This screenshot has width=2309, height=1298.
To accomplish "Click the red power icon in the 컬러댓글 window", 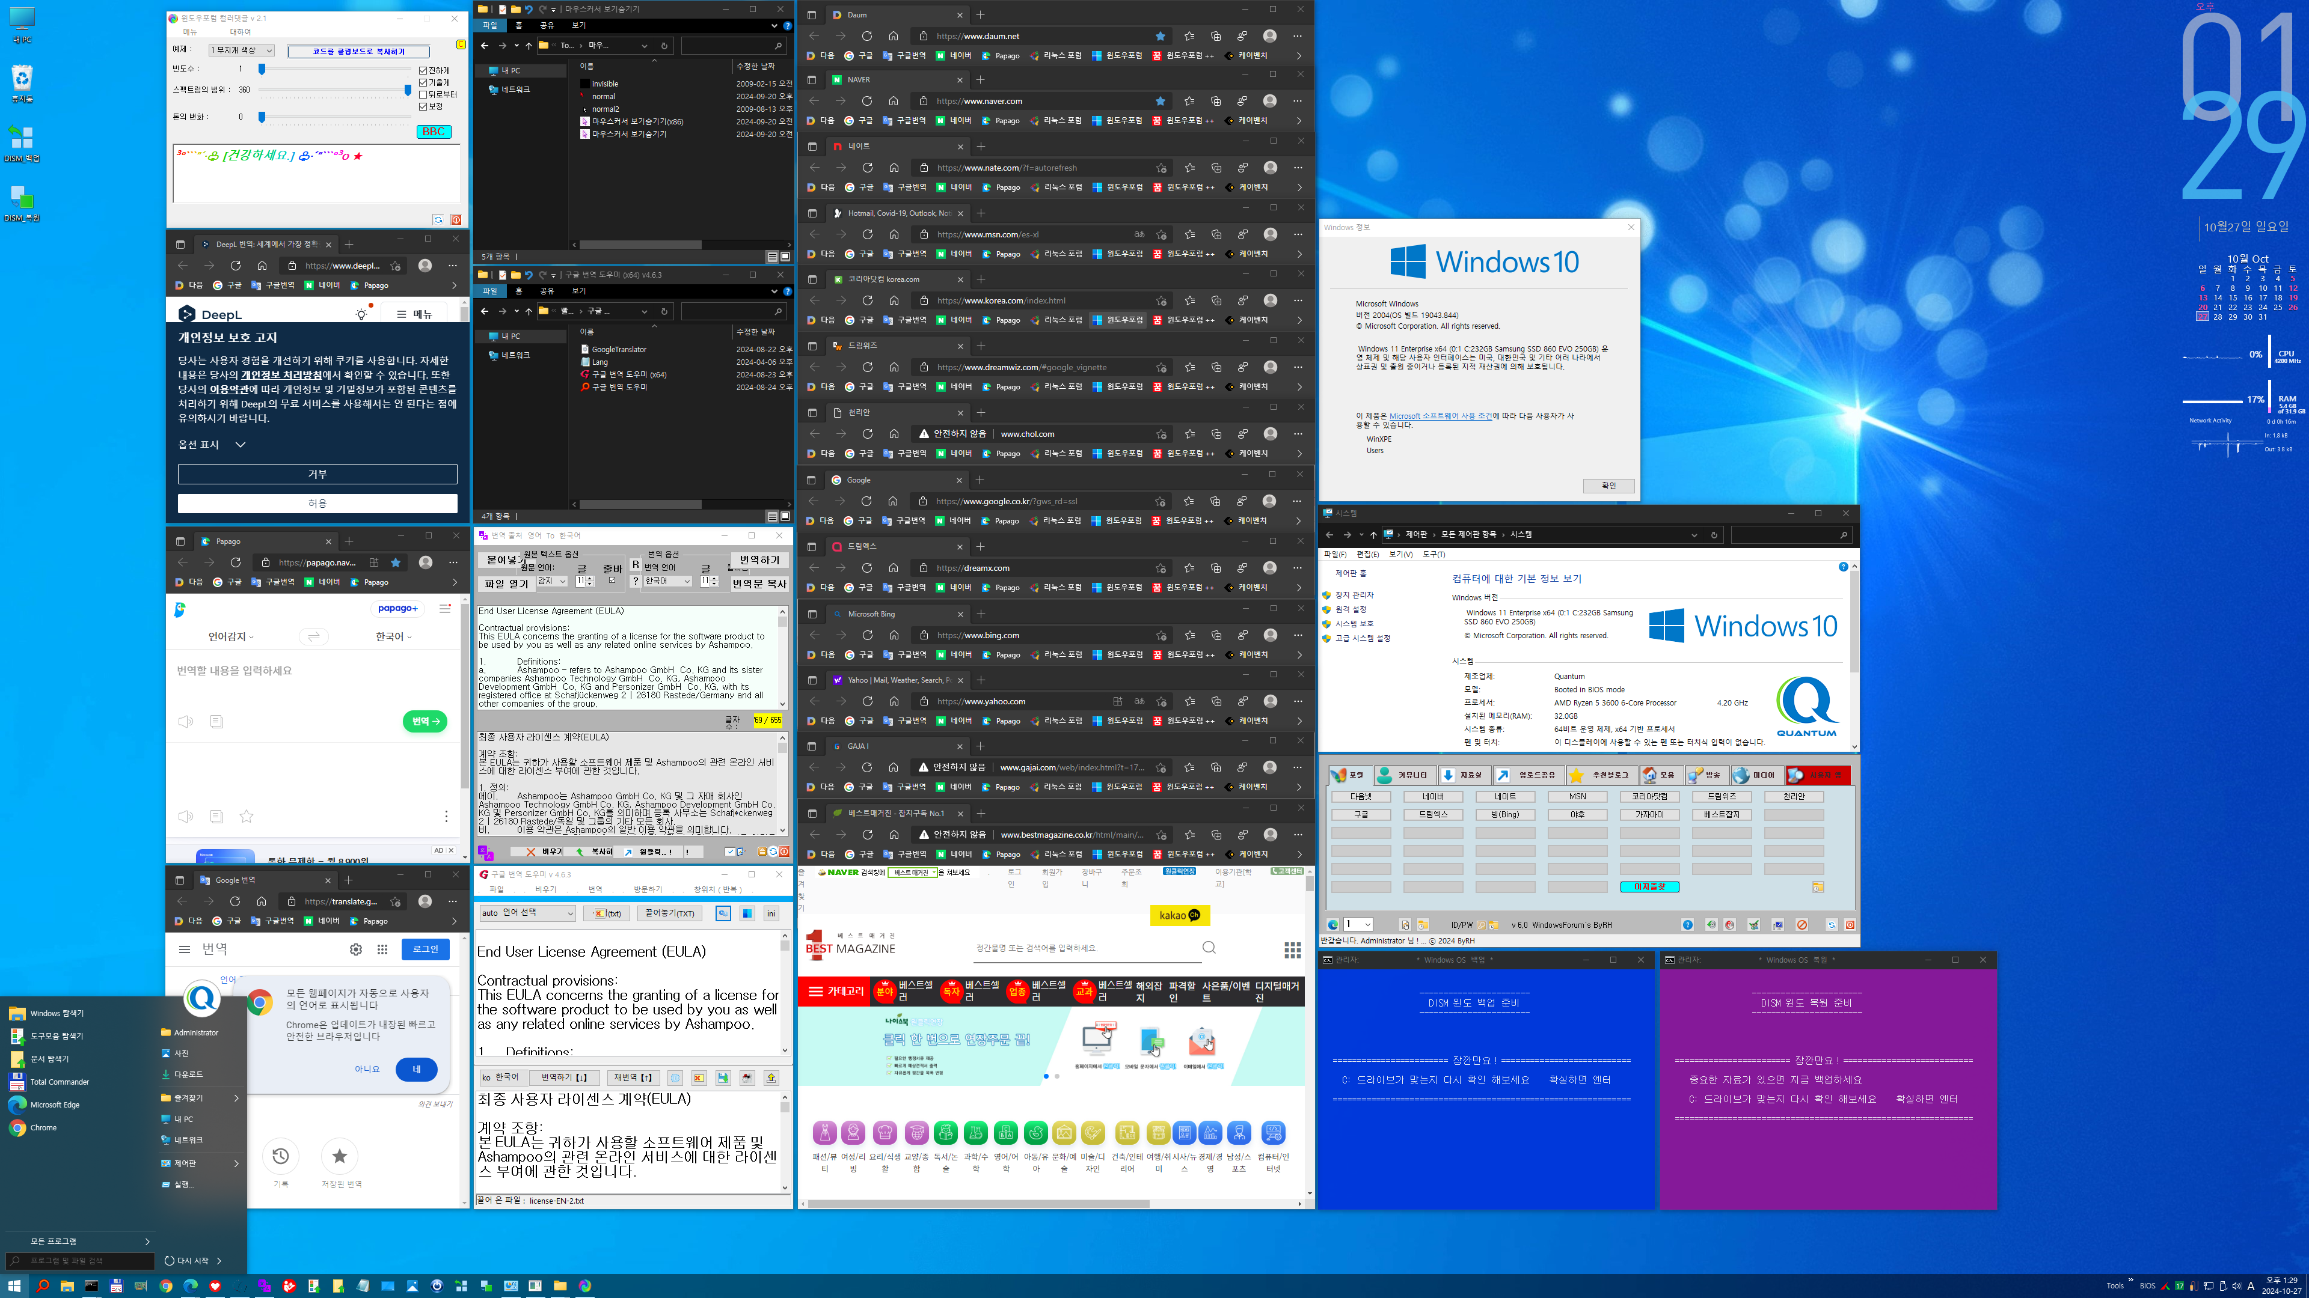I will [456, 219].
